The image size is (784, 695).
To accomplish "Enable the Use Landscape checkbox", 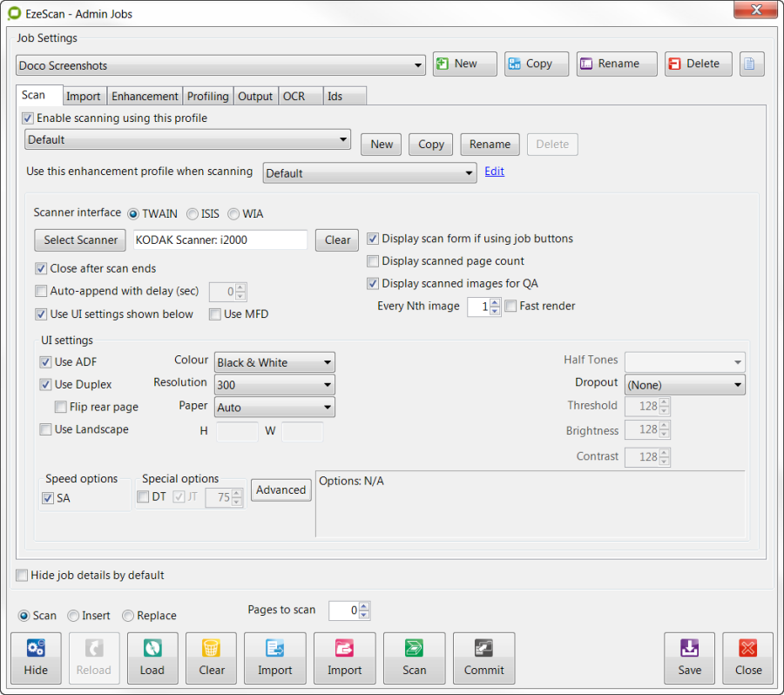I will point(45,429).
